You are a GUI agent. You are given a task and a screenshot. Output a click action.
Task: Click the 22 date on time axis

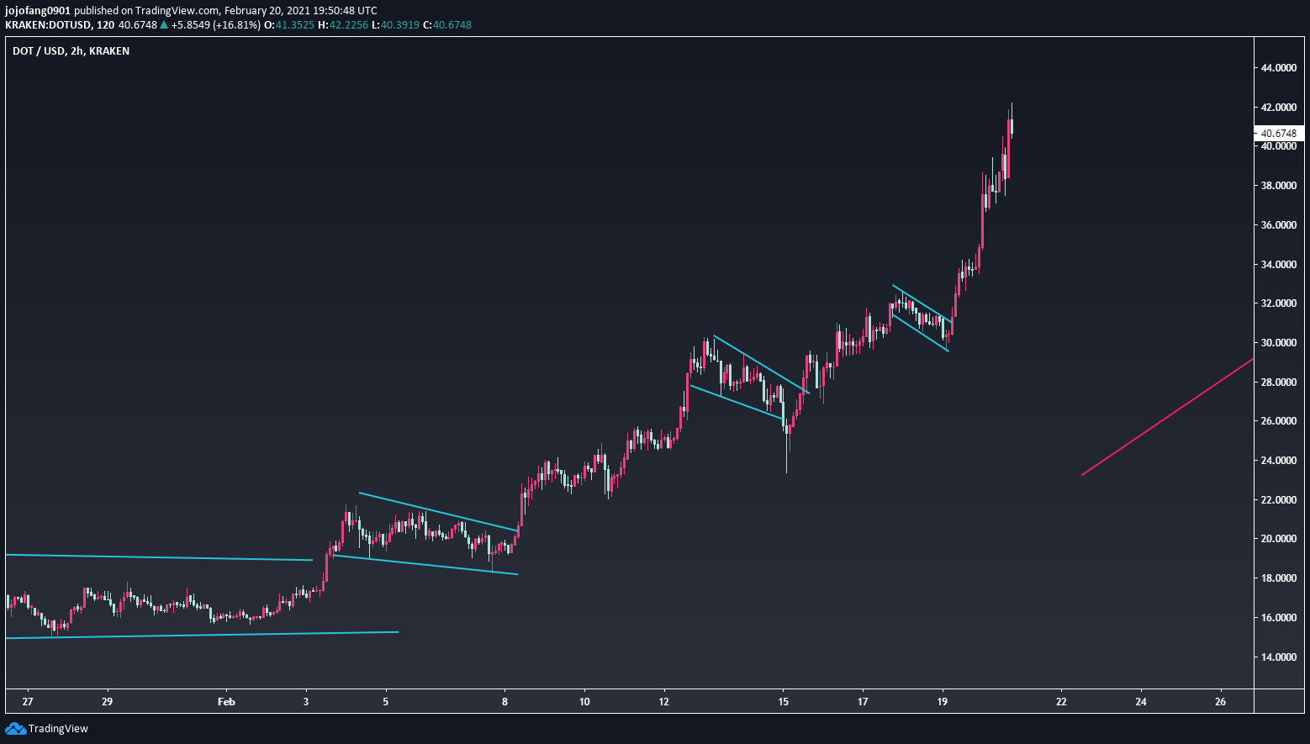(x=1061, y=702)
